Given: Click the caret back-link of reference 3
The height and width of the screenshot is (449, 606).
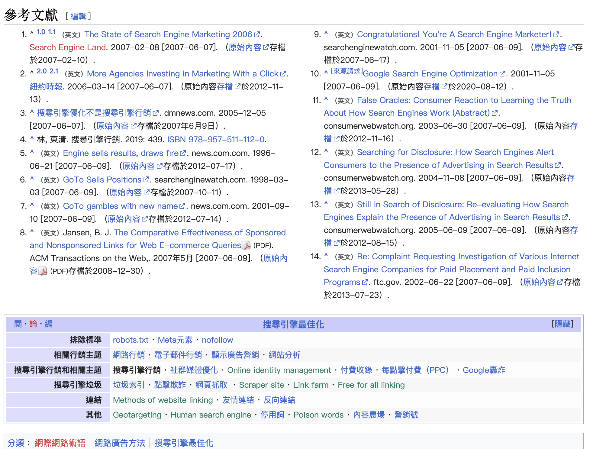Looking at the screenshot, I should (32, 113).
